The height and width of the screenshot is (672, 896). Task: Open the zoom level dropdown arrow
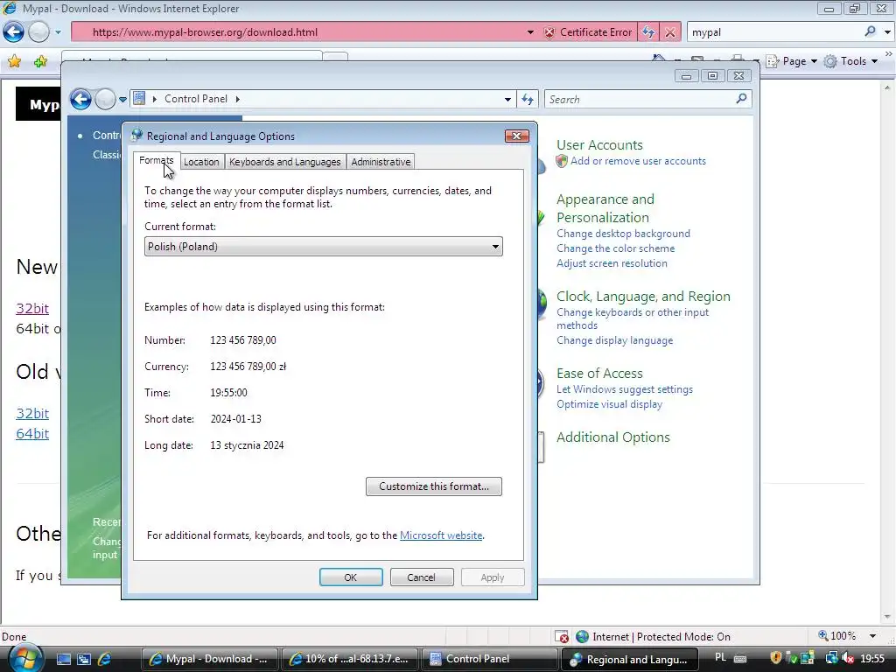pos(872,636)
